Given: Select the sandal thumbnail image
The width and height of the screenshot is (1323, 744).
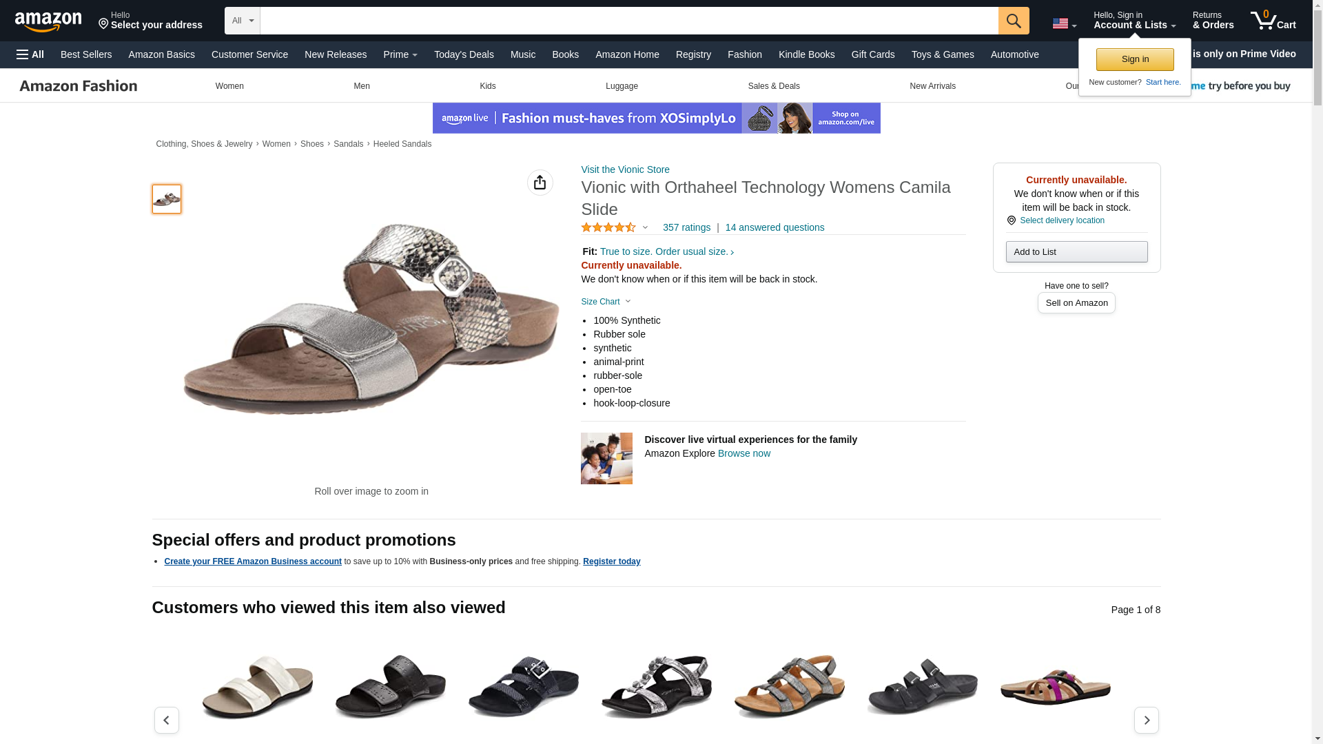Looking at the screenshot, I should [x=166, y=199].
